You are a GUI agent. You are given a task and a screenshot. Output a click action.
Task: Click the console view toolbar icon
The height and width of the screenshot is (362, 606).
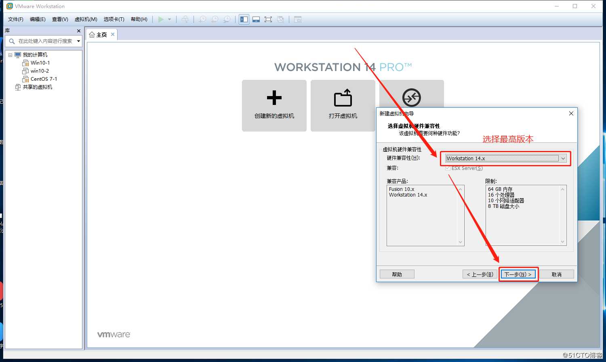[x=298, y=19]
